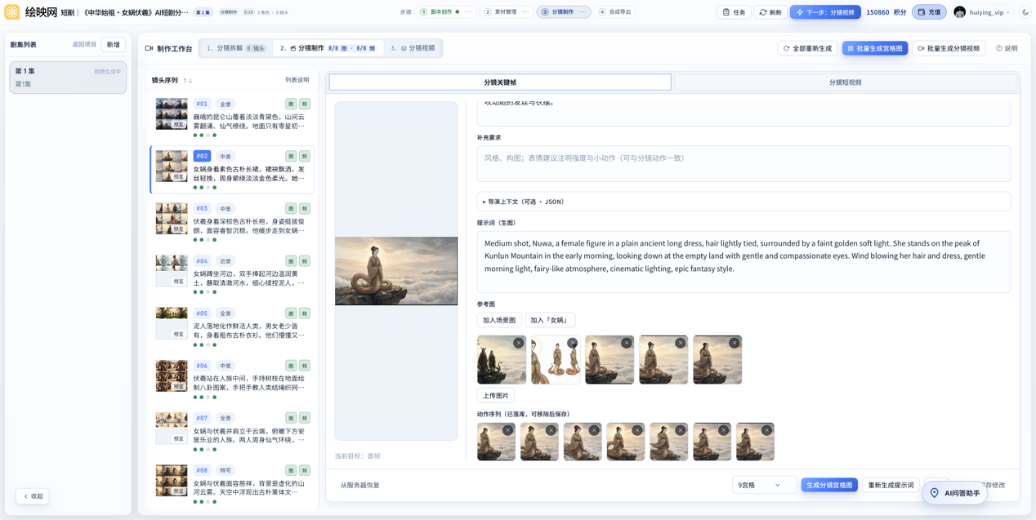Click 频 icon on shot #07
Image resolution: width=1036 pixels, height=520 pixels.
(305, 418)
